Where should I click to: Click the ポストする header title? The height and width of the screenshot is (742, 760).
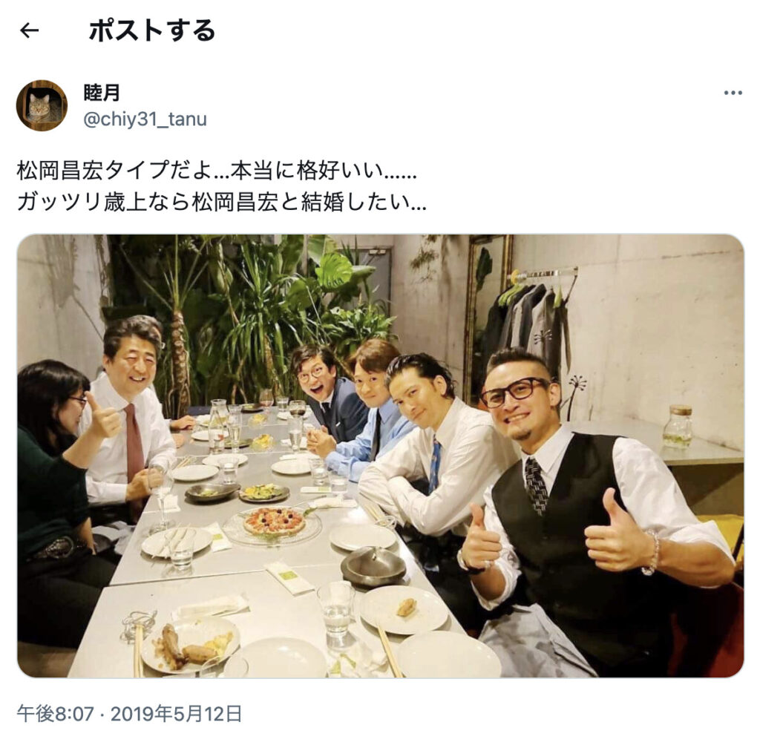[152, 30]
